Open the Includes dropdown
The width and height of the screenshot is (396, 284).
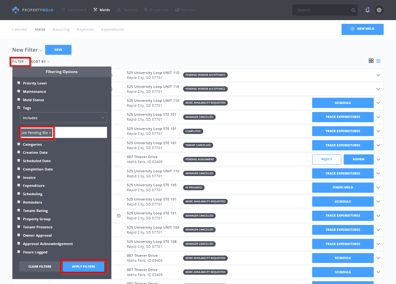pos(63,118)
